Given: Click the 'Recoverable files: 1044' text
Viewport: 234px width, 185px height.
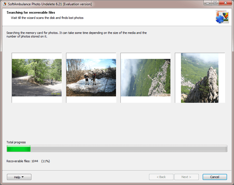Looking at the screenshot, I should coord(22,161).
